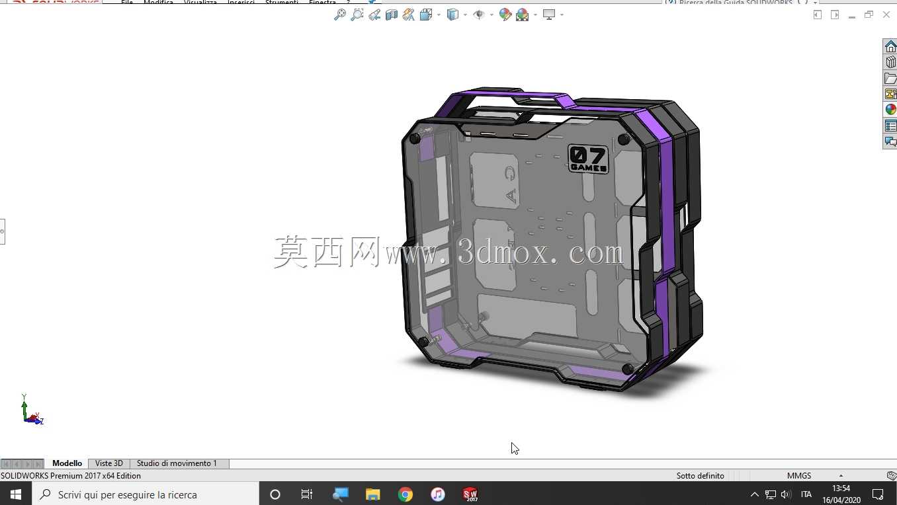This screenshot has width=897, height=505.
Task: Open Task View on the taskbar
Action: [x=307, y=494]
